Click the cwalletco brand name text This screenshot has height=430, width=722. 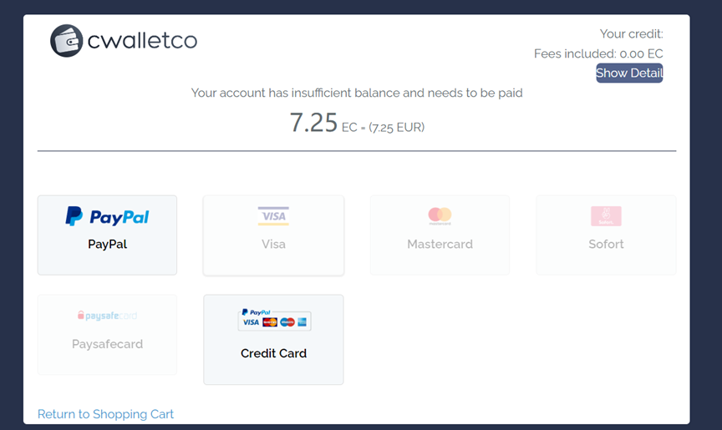click(142, 40)
